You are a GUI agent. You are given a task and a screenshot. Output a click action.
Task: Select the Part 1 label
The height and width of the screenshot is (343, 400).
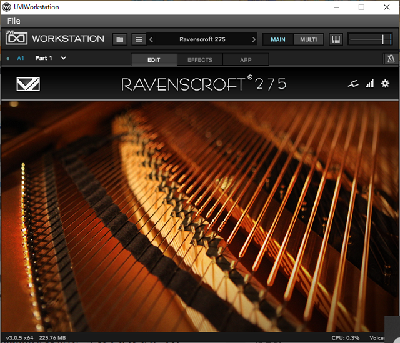coord(44,58)
